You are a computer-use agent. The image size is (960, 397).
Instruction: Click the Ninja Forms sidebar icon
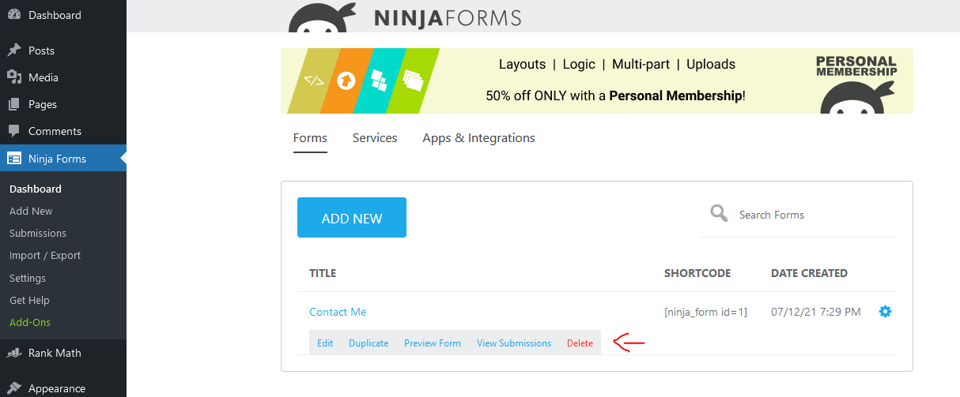coord(13,159)
